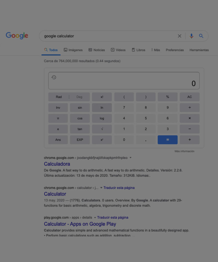The width and height of the screenshot is (218, 262).
Task: Switch calculator to Deg mode
Action: pos(79,97)
